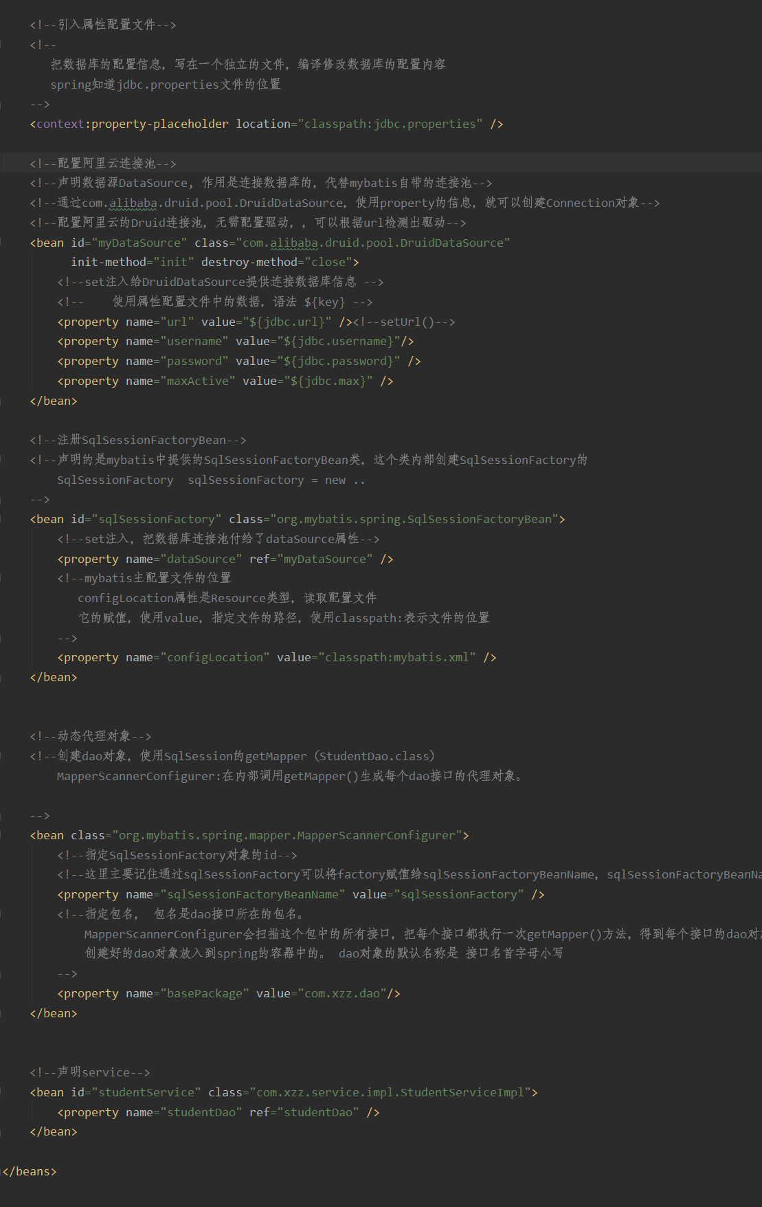
Task: Click the context:property-placeholder tag name
Action: (x=133, y=124)
